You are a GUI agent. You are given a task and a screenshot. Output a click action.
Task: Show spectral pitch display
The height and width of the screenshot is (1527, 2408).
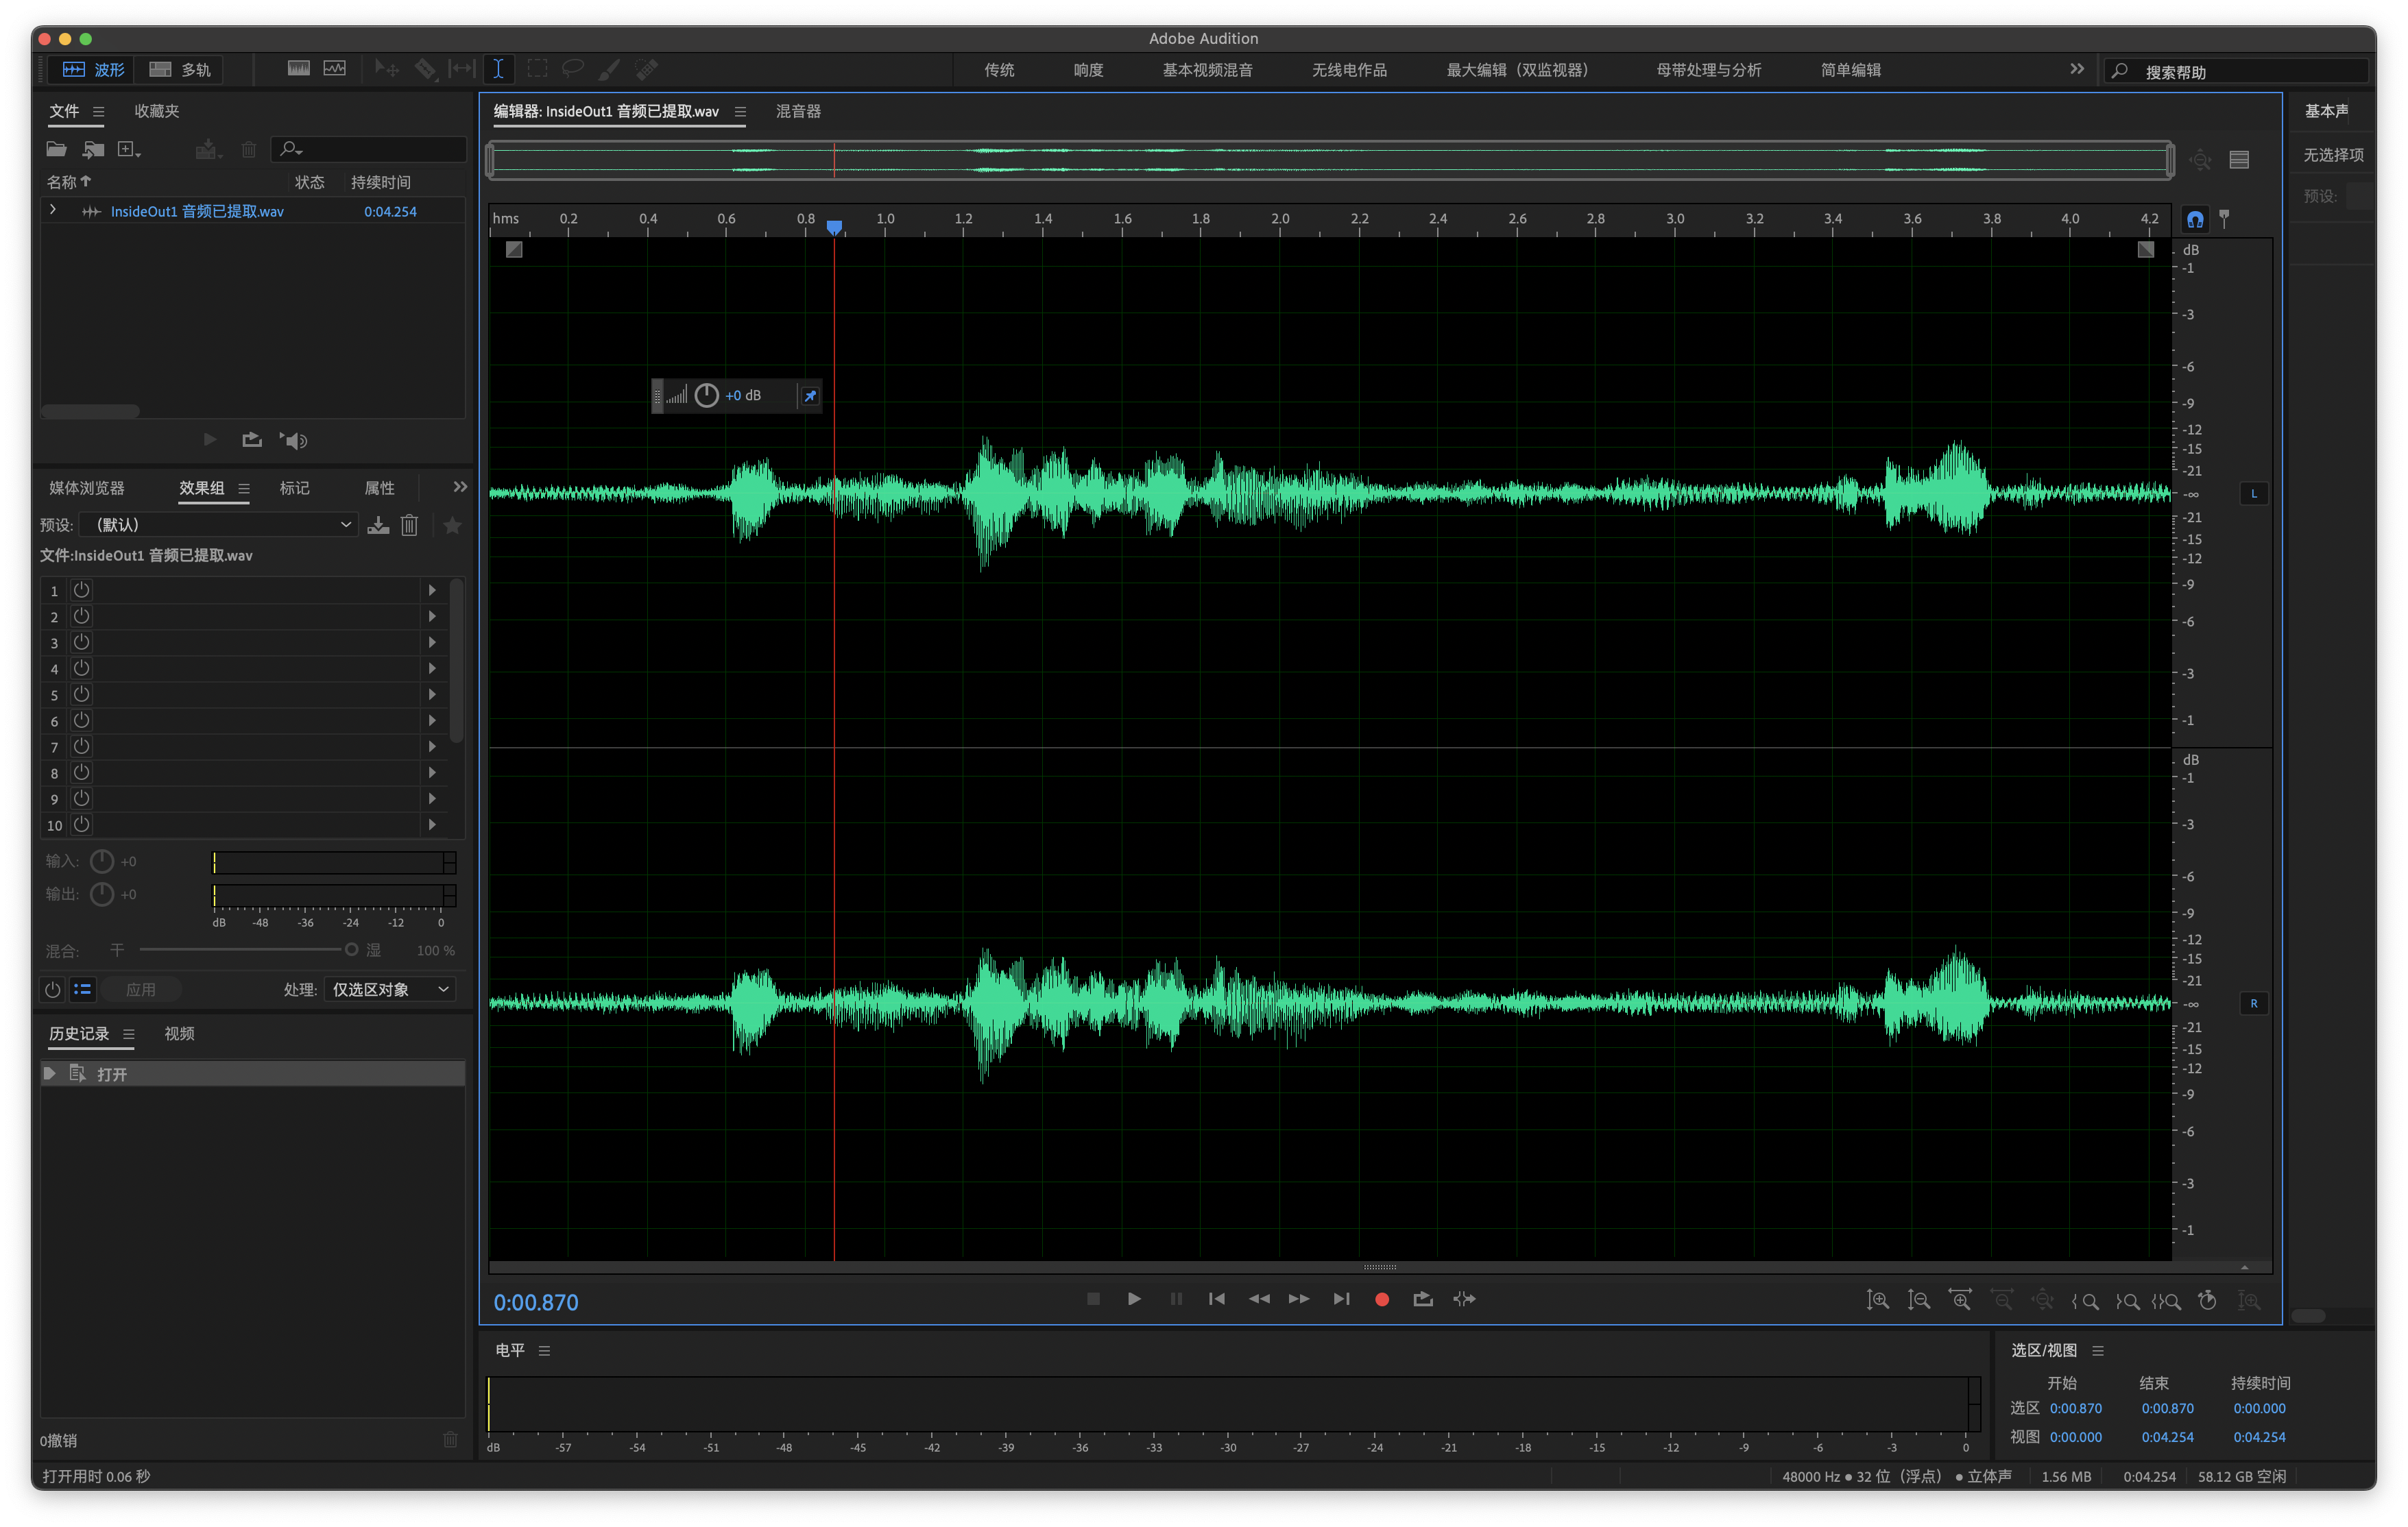point(335,69)
